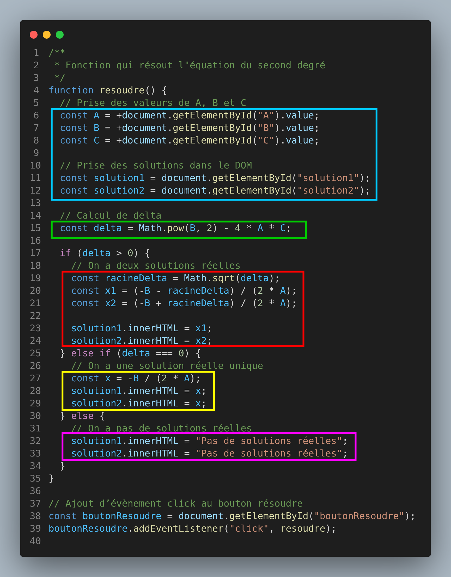Click the comment "Calcul de delta"
This screenshot has height=577, width=451.
tap(110, 215)
